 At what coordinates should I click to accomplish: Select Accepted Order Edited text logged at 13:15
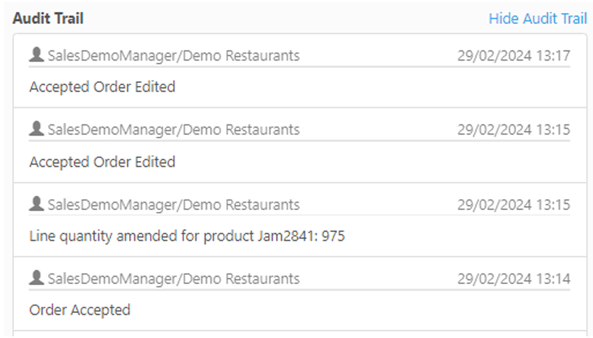pyautogui.click(x=102, y=161)
